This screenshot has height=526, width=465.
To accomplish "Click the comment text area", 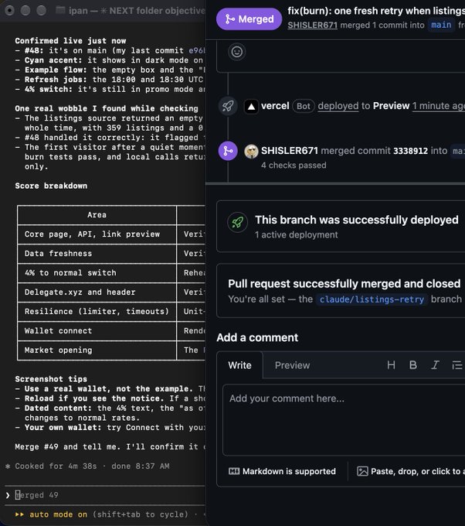I will click(x=344, y=420).
